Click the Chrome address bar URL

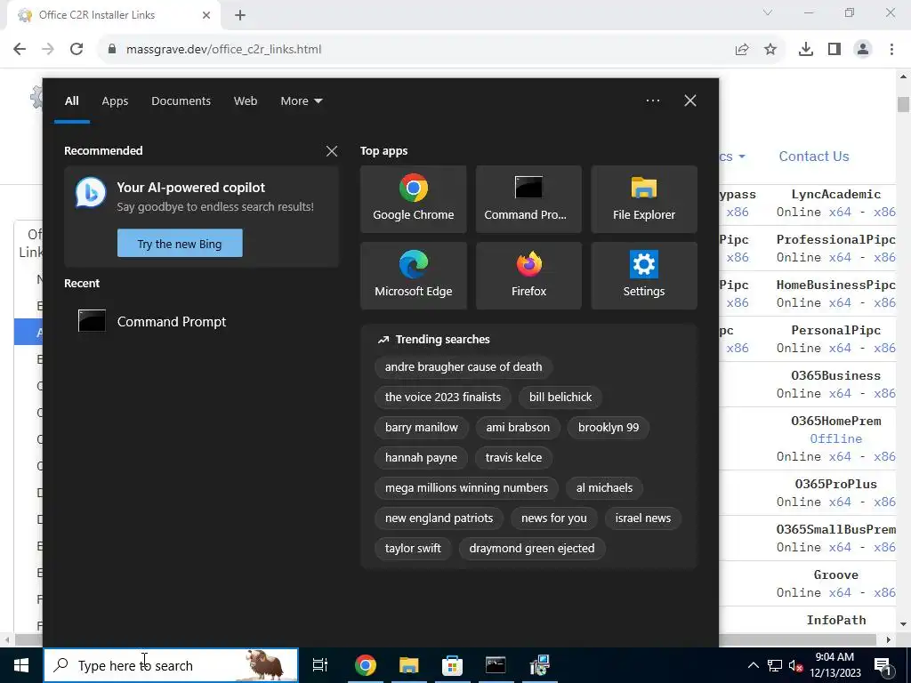223,50
